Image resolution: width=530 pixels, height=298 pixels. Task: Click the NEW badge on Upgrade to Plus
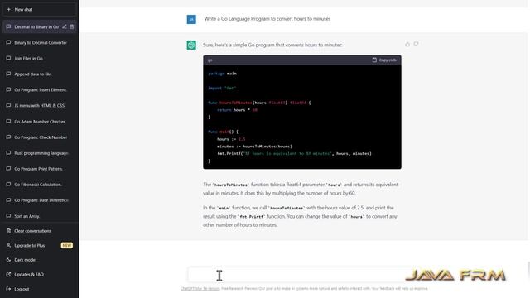(66, 245)
